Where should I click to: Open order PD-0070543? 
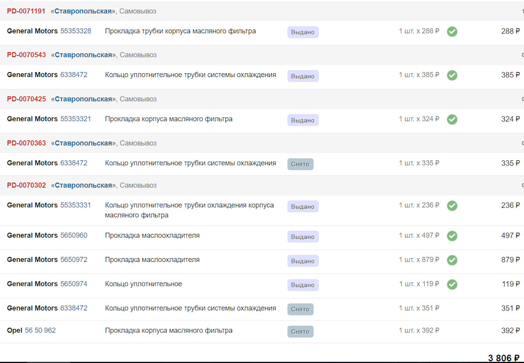click(x=26, y=55)
